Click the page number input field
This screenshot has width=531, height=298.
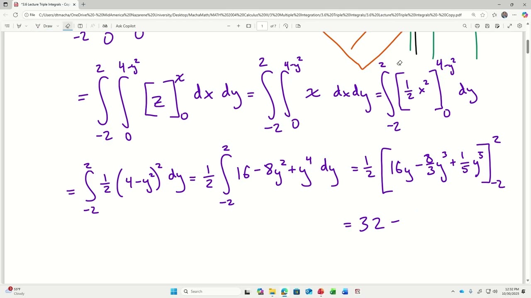tap(262, 26)
